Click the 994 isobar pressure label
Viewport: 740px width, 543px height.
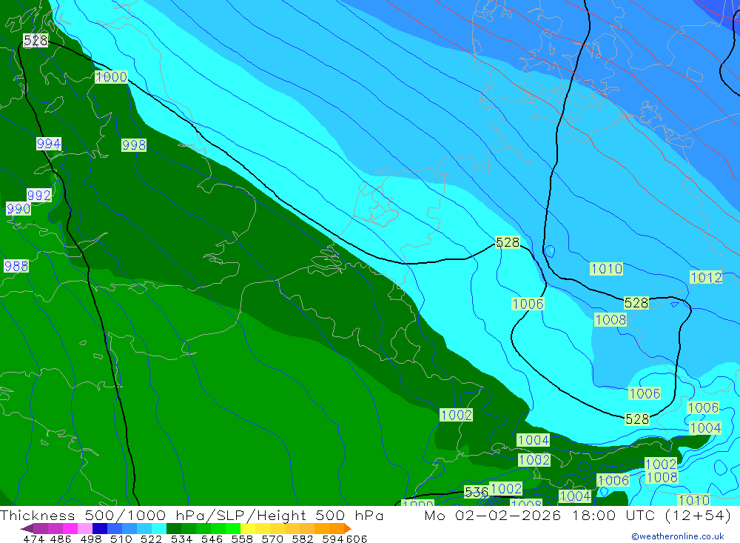(x=49, y=144)
